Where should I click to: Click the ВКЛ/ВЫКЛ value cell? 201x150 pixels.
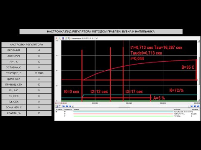[x=39, y=50]
